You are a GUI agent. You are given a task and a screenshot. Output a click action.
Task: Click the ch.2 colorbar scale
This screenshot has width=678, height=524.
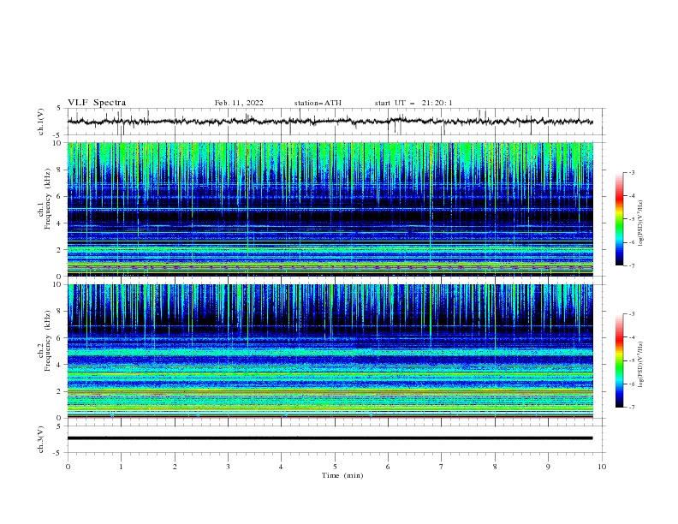[x=620, y=360]
